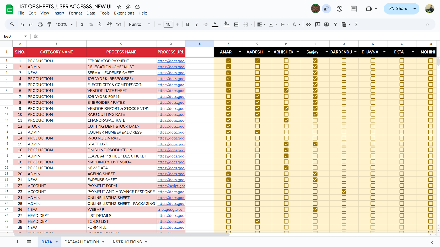This screenshot has height=247, width=440.
Task: Open the version history clock icon
Action: click(x=339, y=9)
